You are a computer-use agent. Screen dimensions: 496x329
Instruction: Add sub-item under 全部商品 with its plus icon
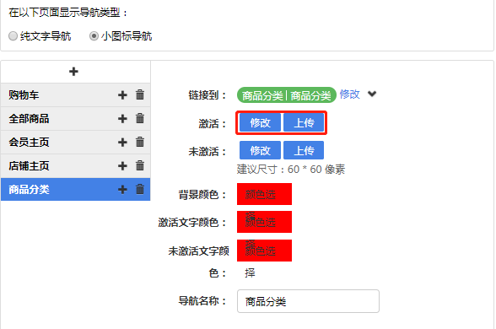point(122,119)
